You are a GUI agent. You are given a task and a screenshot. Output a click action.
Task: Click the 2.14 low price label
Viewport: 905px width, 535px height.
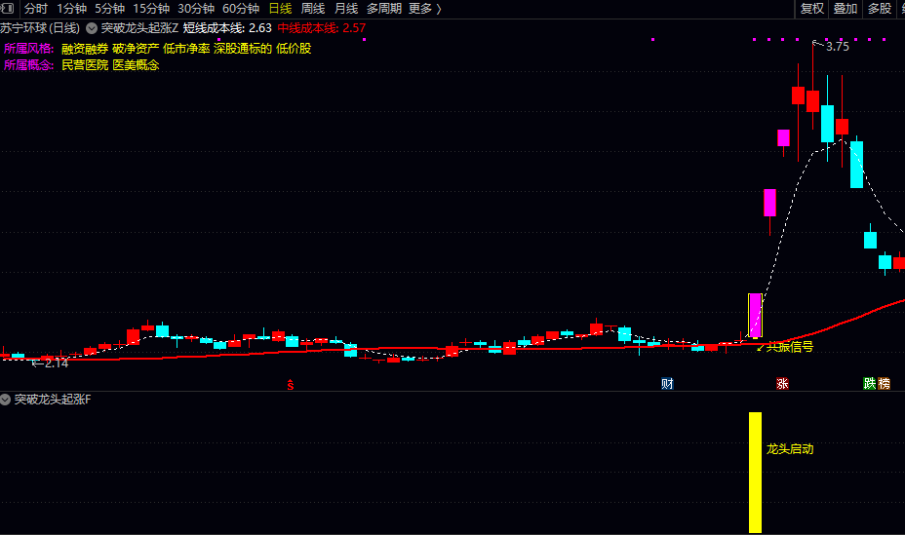[x=56, y=363]
